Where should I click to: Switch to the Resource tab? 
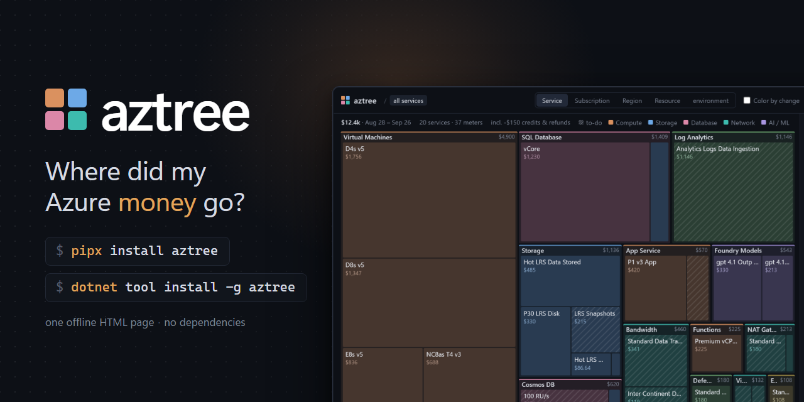click(667, 100)
